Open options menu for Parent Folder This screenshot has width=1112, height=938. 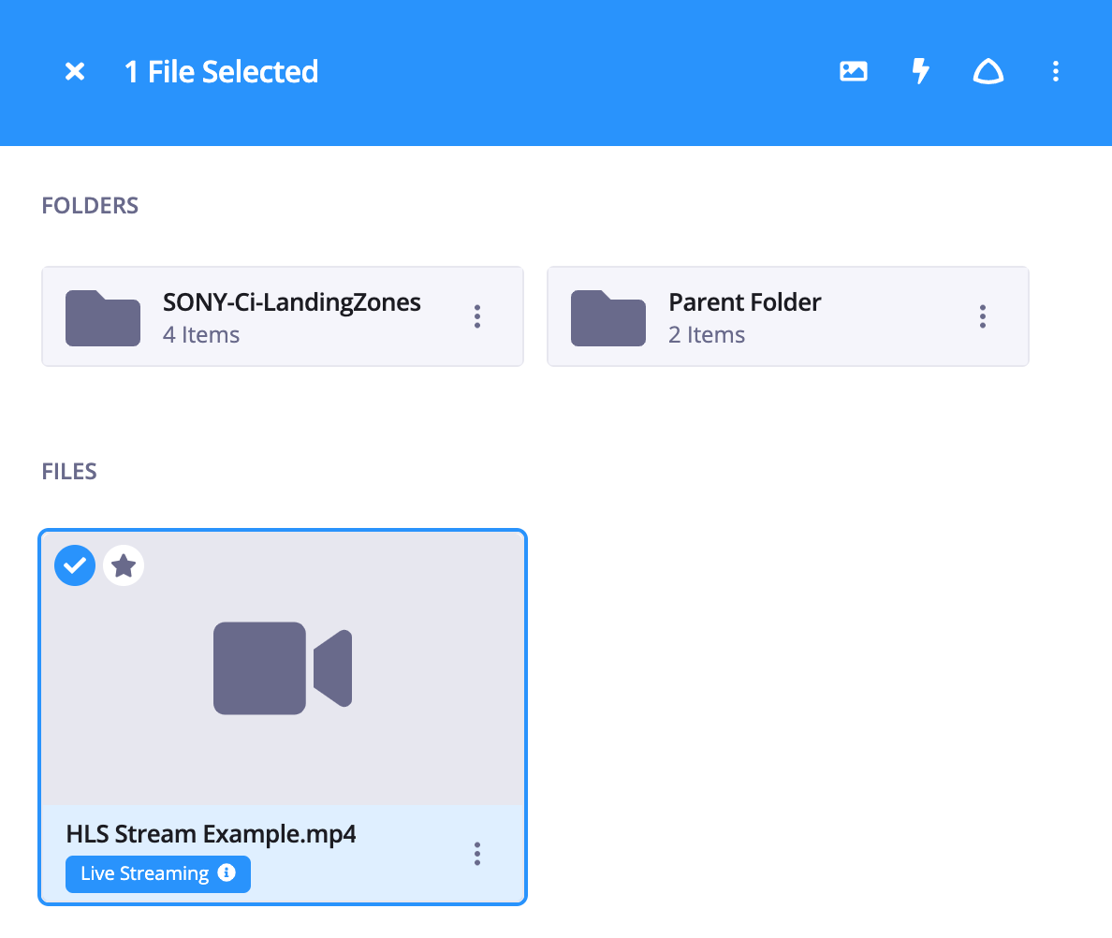point(982,316)
